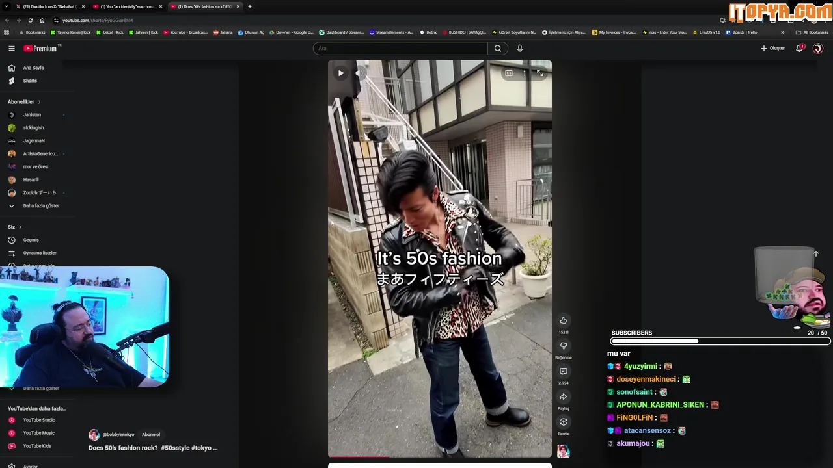View site information icon in address bar

coord(56,20)
